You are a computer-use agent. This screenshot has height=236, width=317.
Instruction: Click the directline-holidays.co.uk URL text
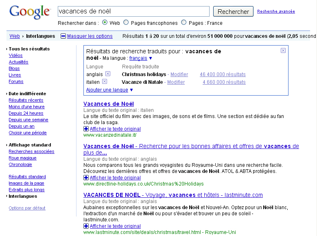[x=144, y=184]
